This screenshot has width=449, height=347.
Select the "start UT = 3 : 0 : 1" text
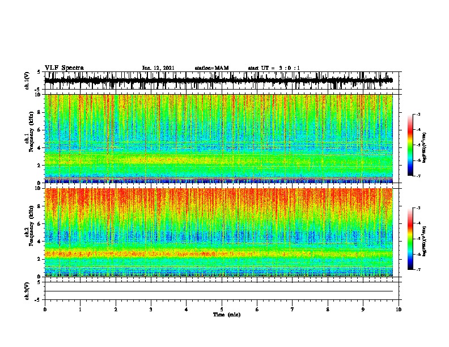click(x=274, y=68)
